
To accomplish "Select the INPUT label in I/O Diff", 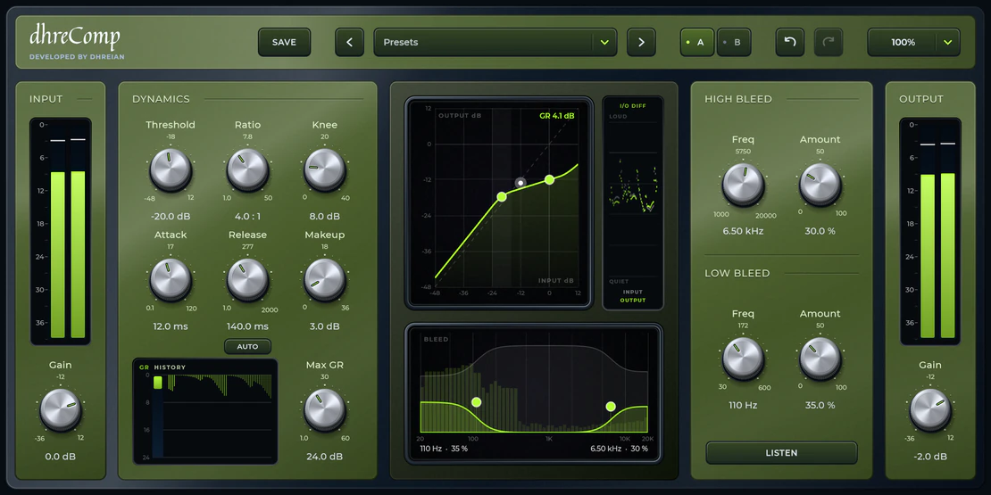I will point(633,293).
